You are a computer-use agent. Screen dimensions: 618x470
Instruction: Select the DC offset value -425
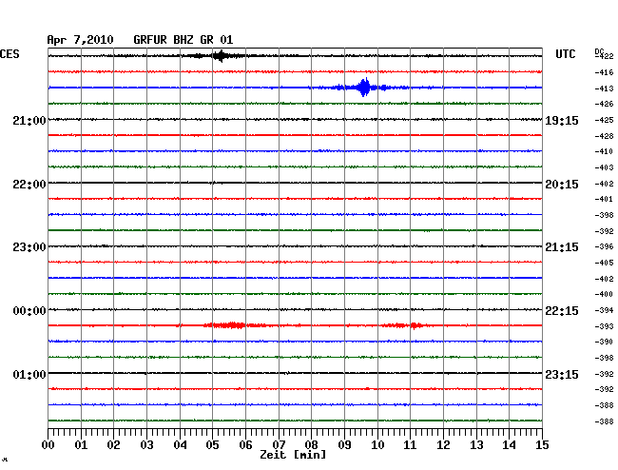[604, 120]
